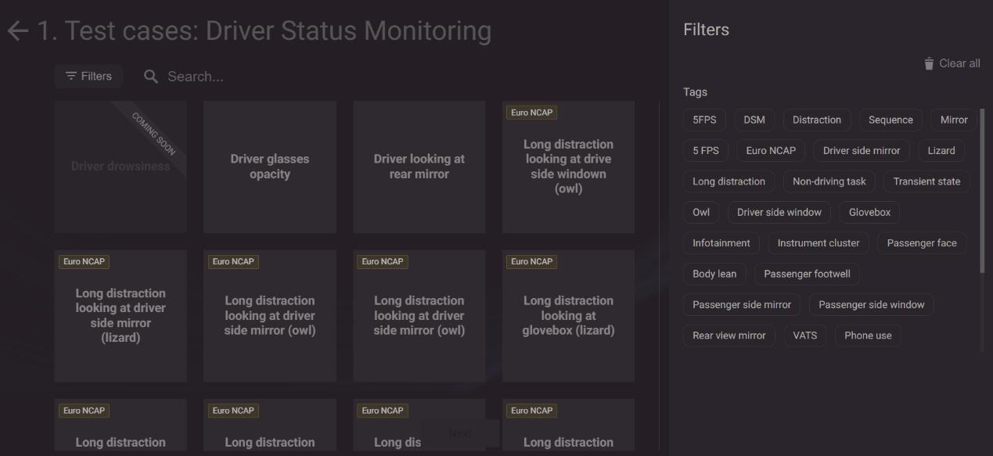
Task: Open Driver glasses opacity test case
Action: point(270,167)
